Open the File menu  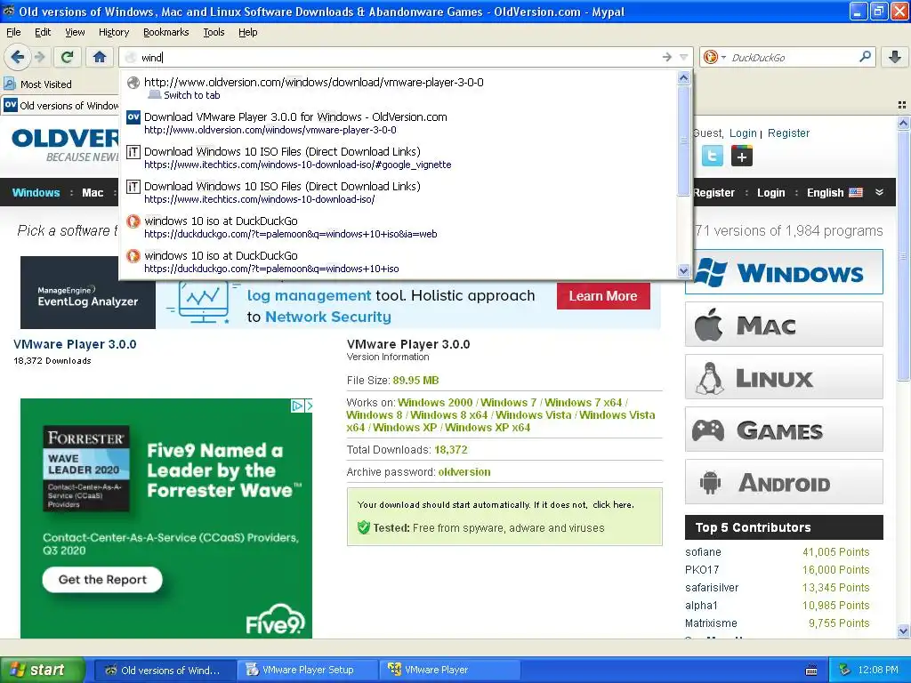click(13, 32)
